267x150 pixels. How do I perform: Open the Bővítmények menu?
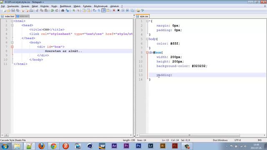point(101,6)
